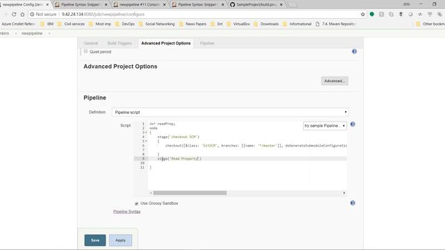Click the stage('checkout SCM') script line

[178, 137]
